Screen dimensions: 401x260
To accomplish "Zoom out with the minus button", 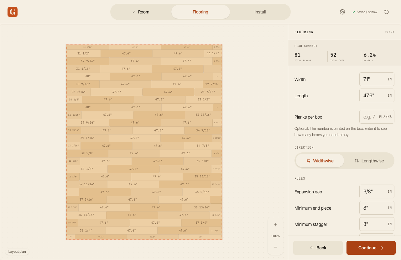I will click(275, 247).
